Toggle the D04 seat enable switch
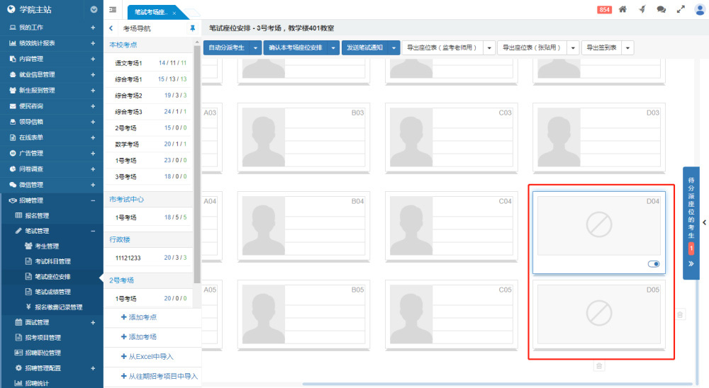The image size is (709, 388). click(x=654, y=264)
